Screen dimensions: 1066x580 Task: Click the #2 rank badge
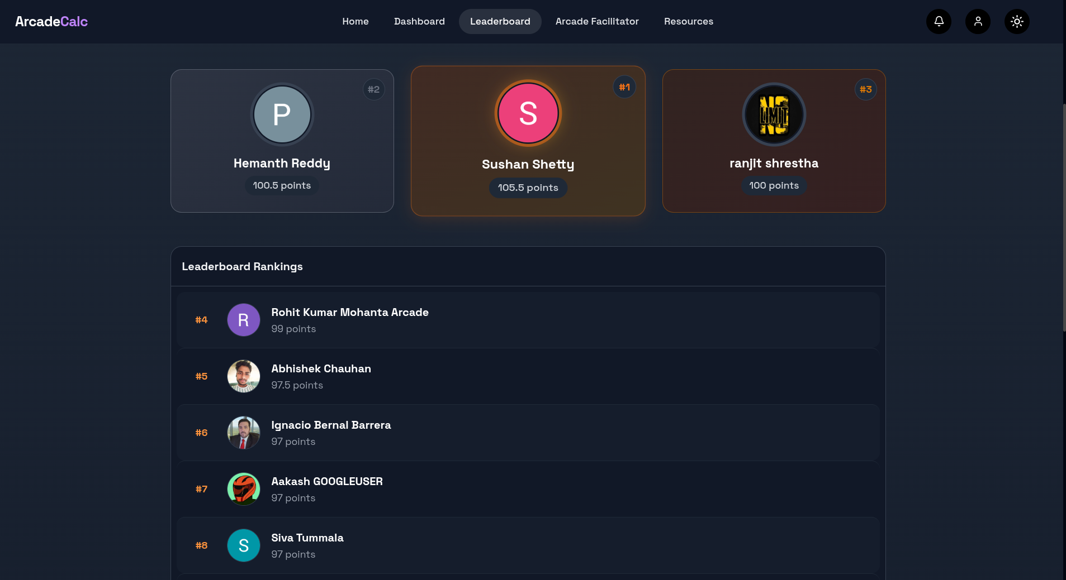click(373, 89)
